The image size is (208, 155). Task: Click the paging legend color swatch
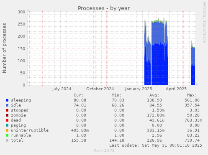[x=7, y=125]
